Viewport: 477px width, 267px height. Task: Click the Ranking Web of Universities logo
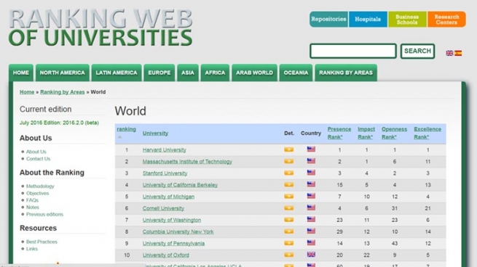(100, 28)
